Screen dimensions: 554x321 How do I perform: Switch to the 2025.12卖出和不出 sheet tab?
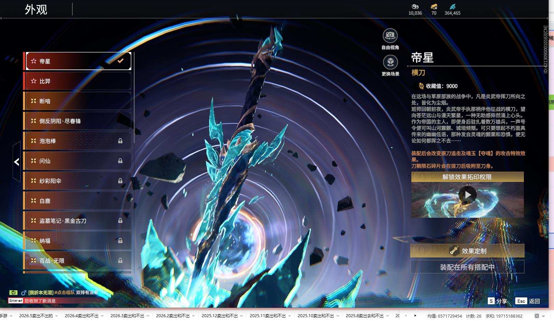coord(220,316)
